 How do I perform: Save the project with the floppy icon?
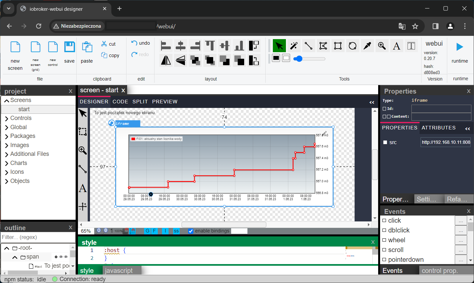pos(69,47)
